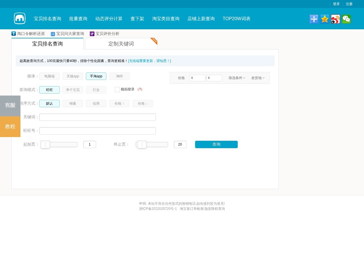Click the 关键词 input field

98,117
